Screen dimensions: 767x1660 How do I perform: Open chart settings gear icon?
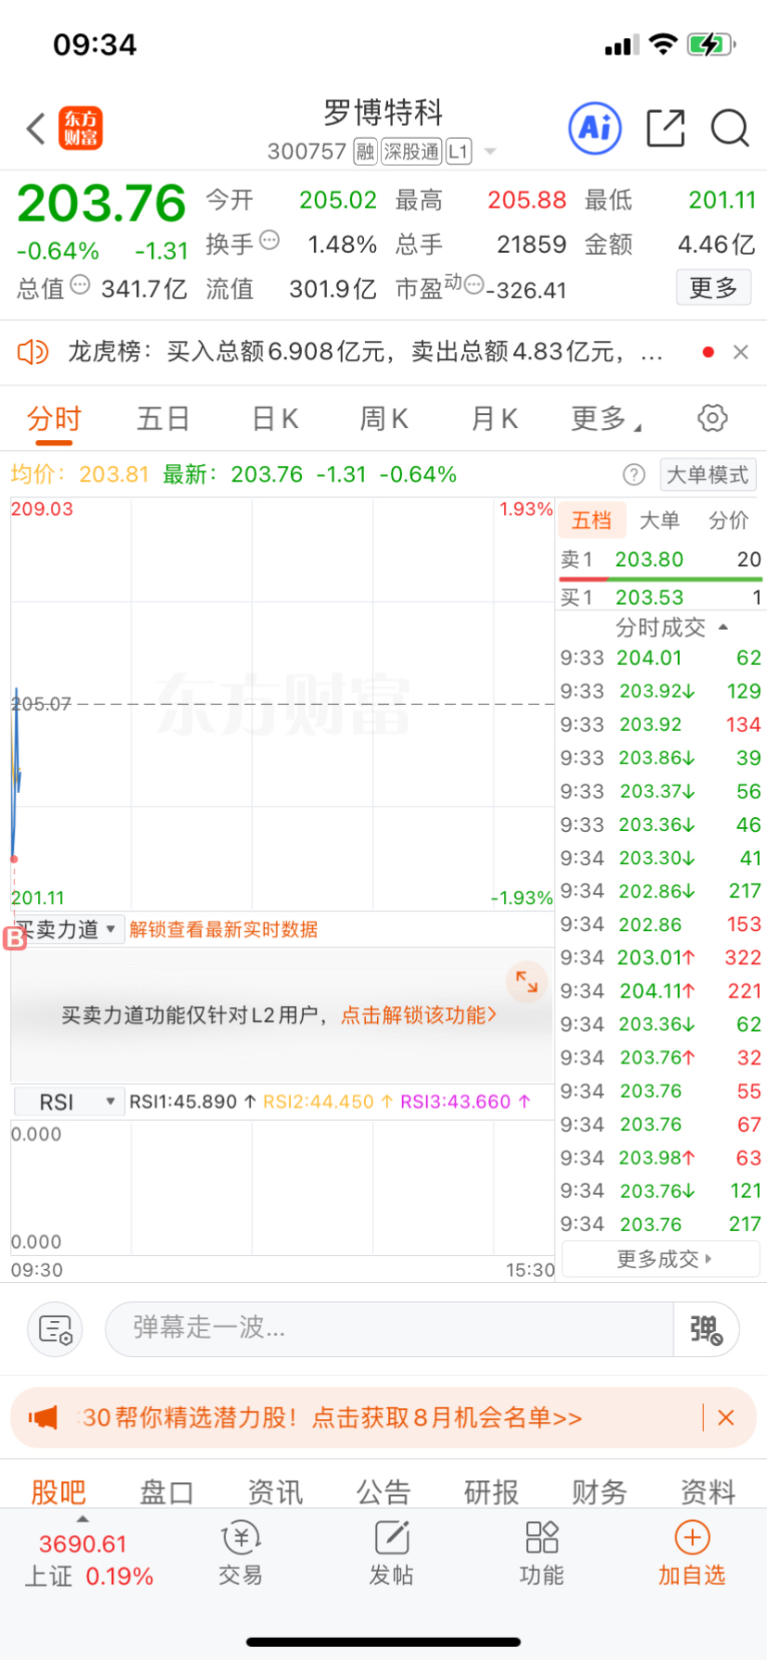[x=712, y=418]
